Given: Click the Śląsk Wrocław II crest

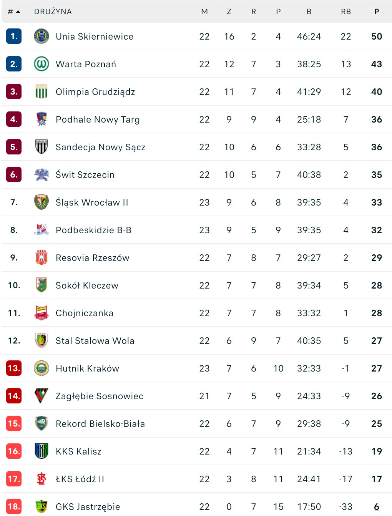Looking at the screenshot, I should point(42,202).
